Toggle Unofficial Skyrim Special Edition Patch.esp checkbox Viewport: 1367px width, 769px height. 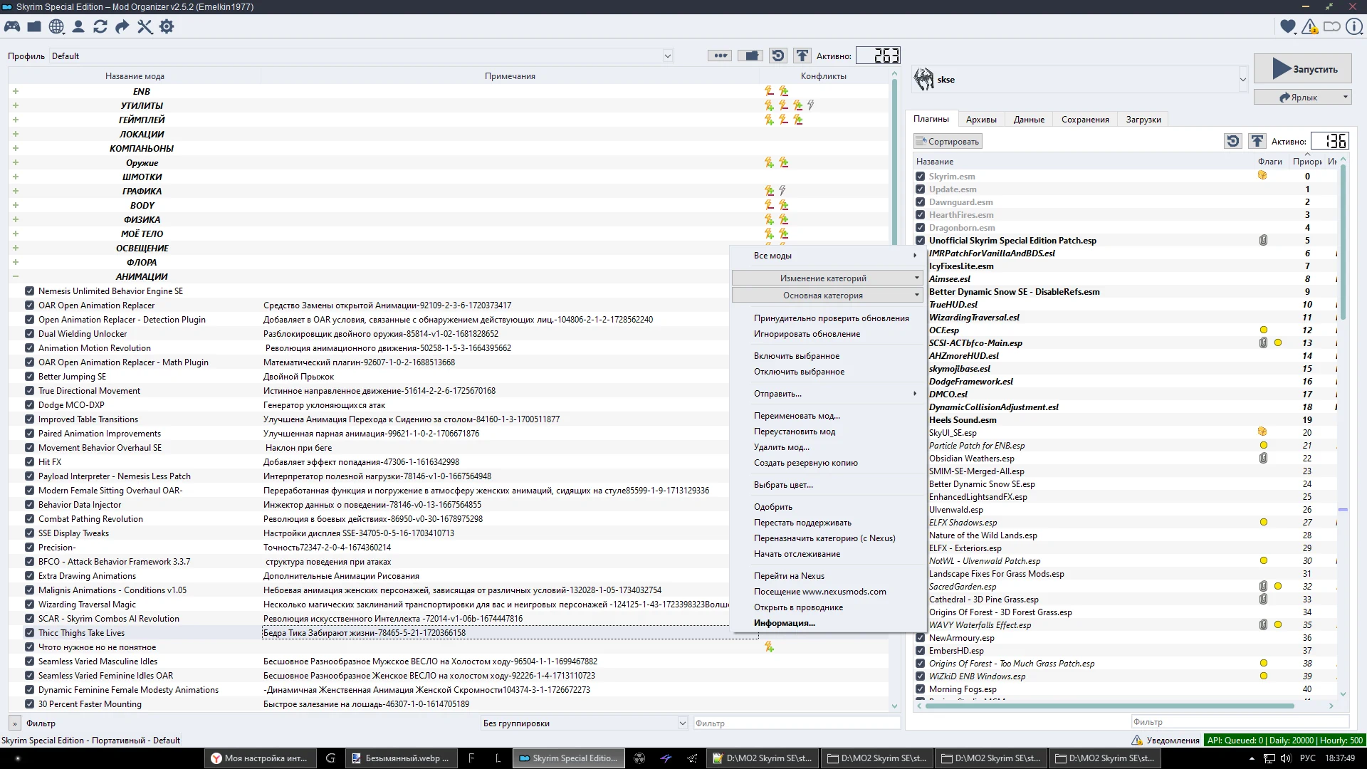pos(920,240)
